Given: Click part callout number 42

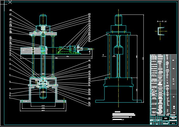Looking at the screenshot, I should pyautogui.click(x=89, y=60).
